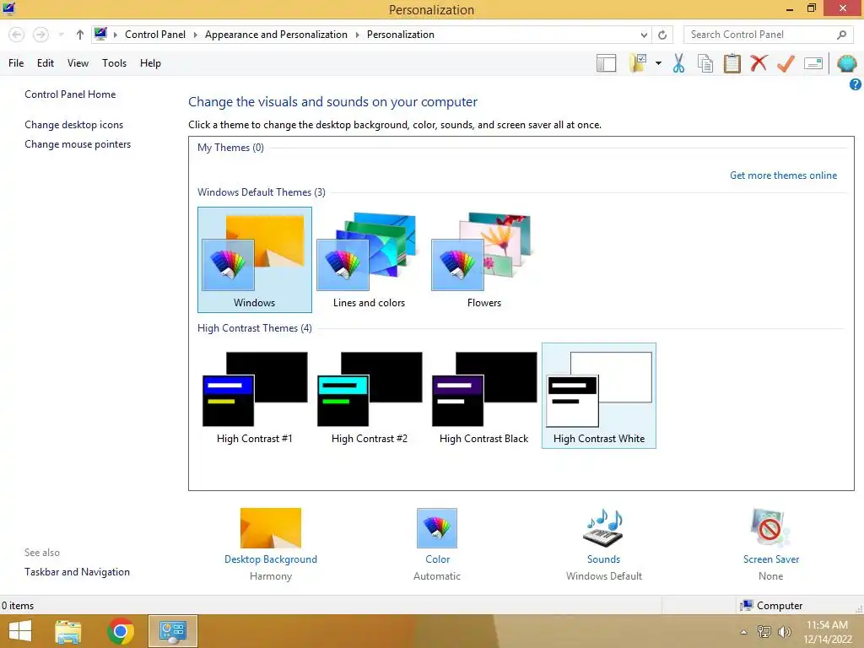Click the volume speaker tray icon
The height and width of the screenshot is (648, 864).
784,632
